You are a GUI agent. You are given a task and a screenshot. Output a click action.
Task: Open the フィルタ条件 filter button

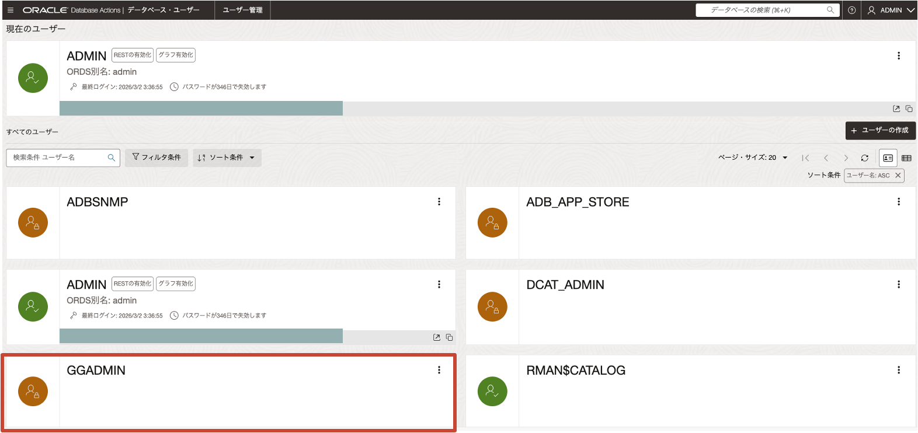click(x=157, y=158)
